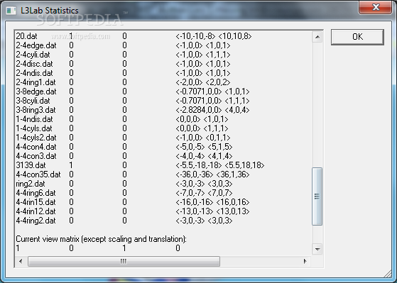Click the 'Current view matrix' heading text
The image size is (397, 283).
(101, 239)
